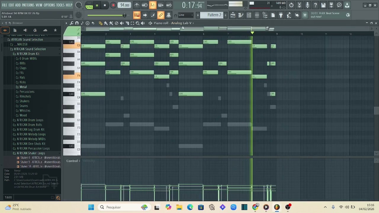379x213 pixels.
Task: Toggle blend recording overdub button
Action: [x=161, y=5]
